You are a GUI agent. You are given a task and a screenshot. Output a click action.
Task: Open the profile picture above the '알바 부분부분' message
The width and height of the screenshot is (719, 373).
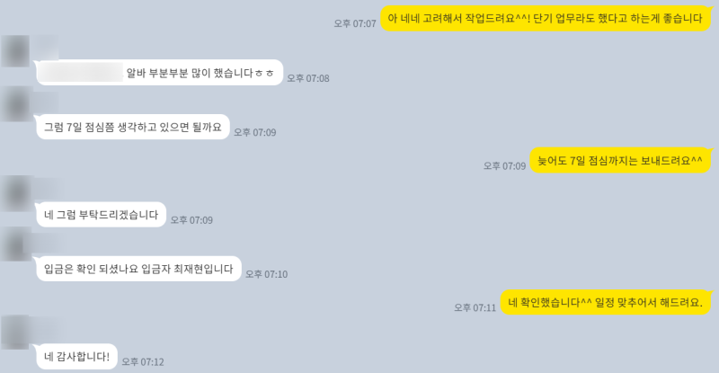15,51
